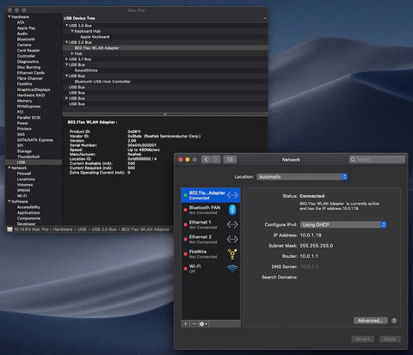
Task: Collapse the Hardware section in sidebar
Action: (x=9, y=17)
